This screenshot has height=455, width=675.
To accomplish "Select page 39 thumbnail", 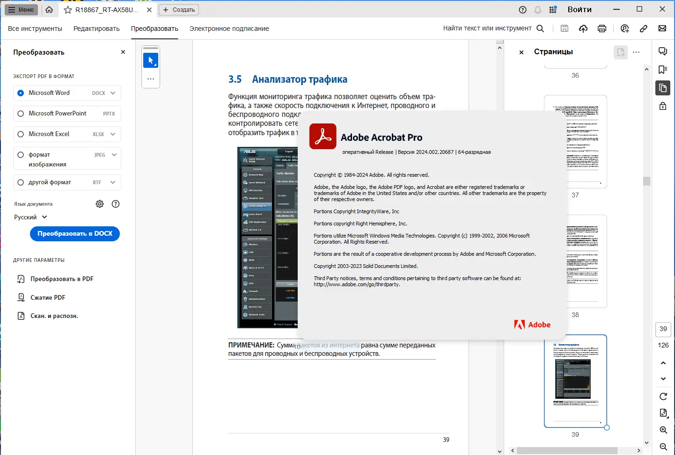I will (575, 381).
